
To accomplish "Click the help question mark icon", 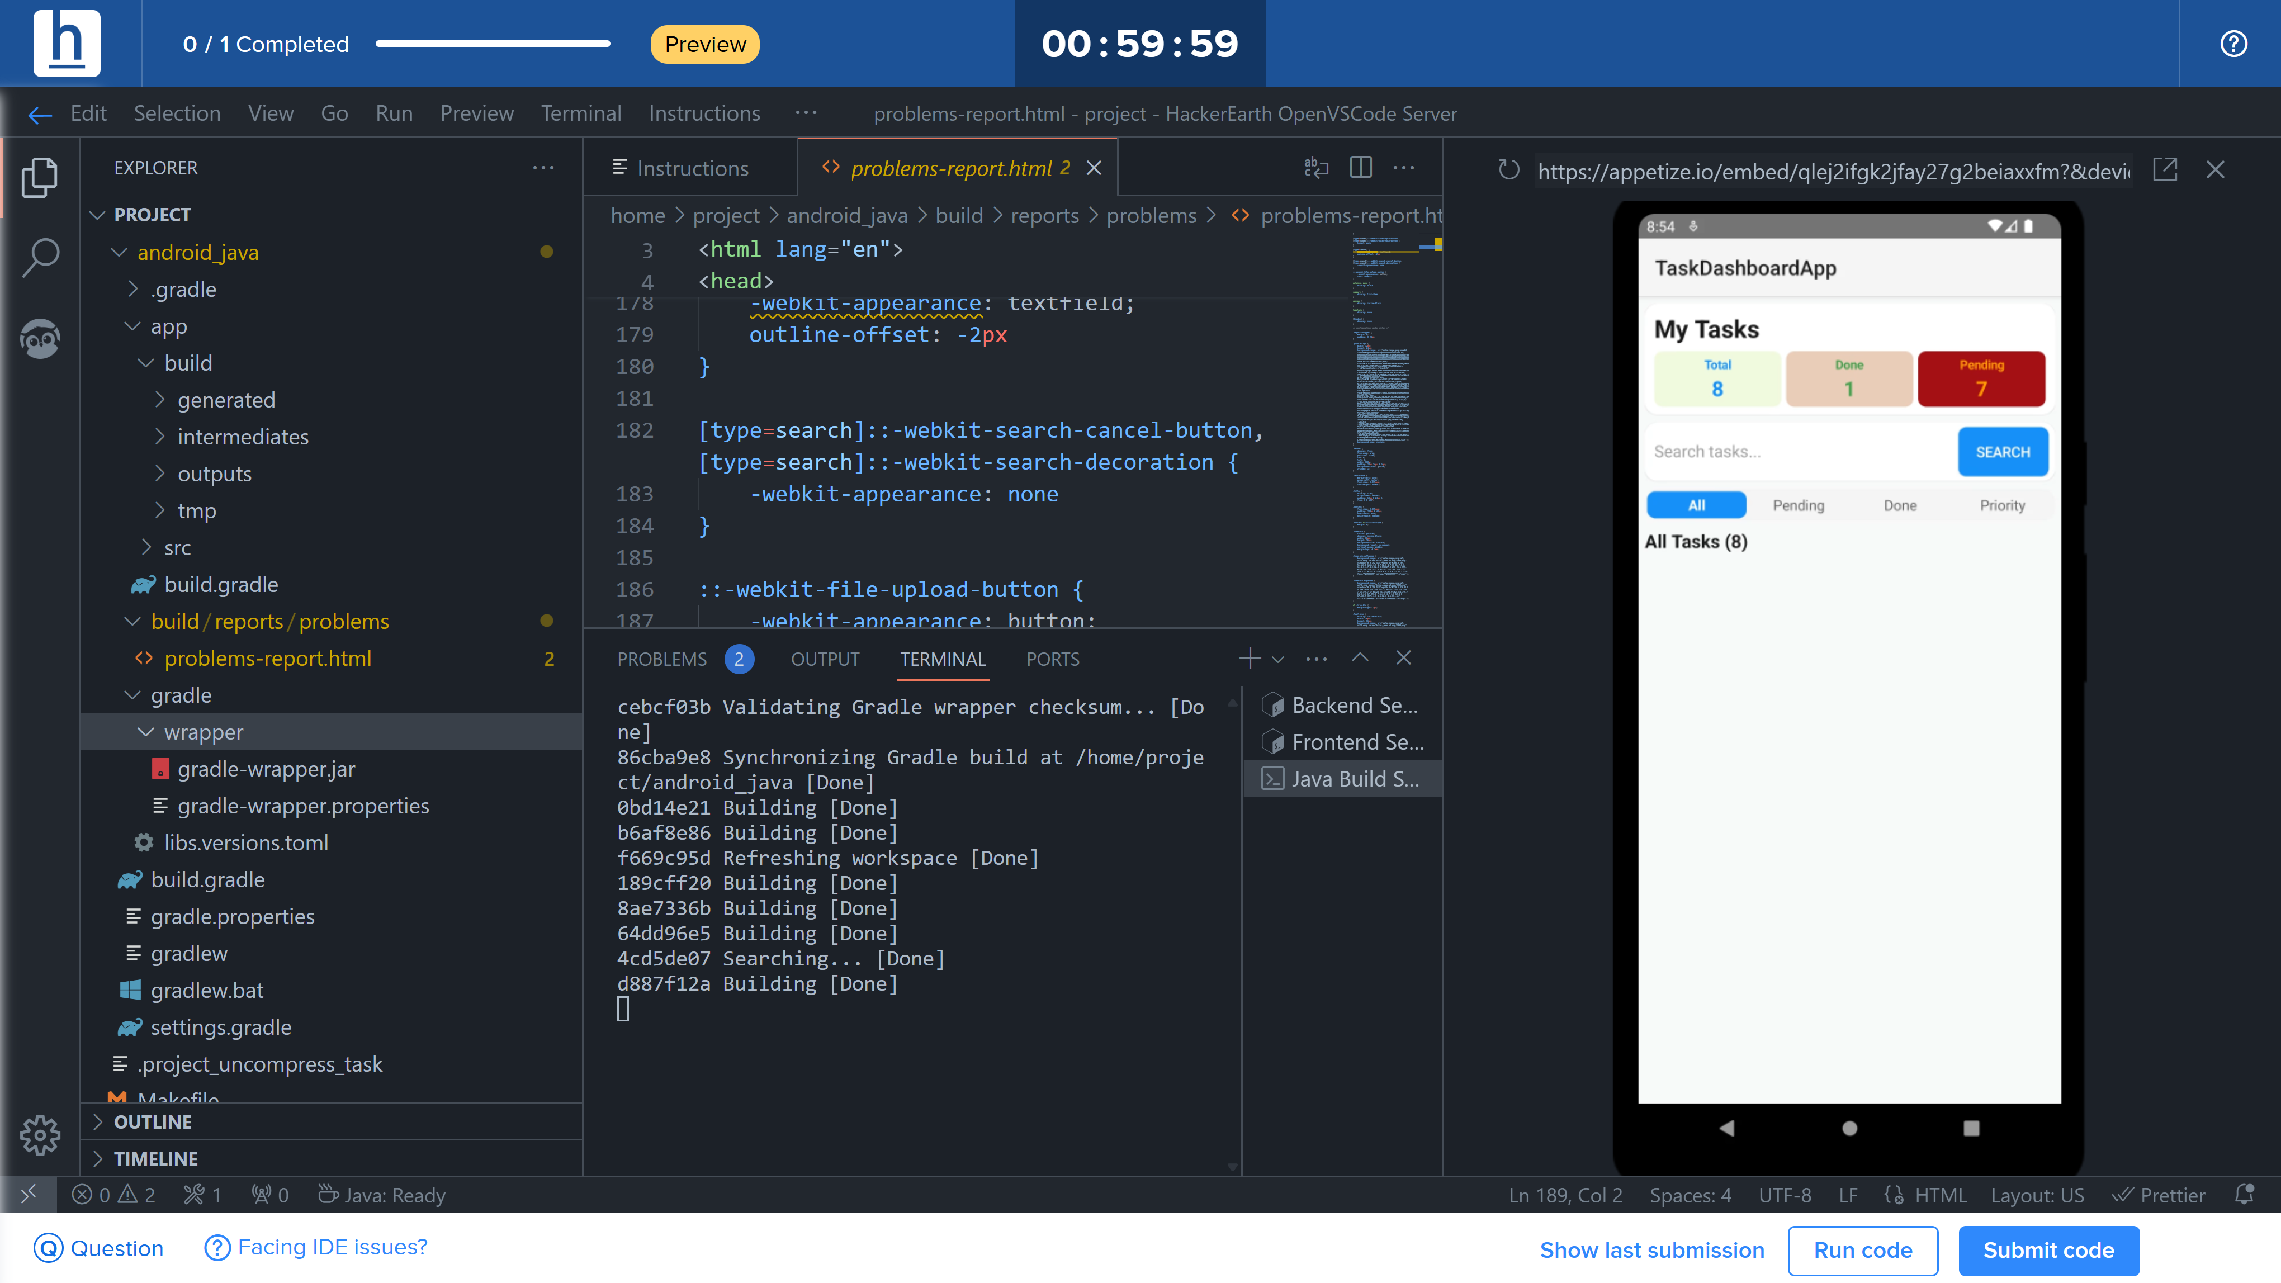I will (2233, 44).
